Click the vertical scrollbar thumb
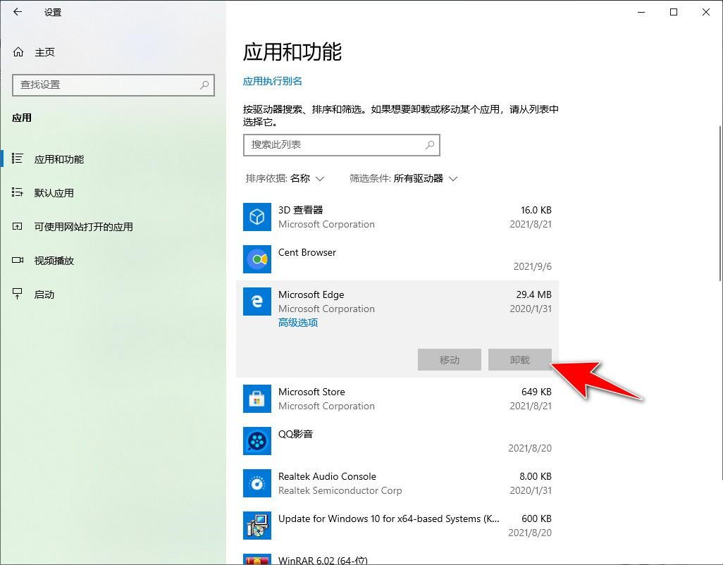Viewport: 723px width, 565px height. click(721, 203)
